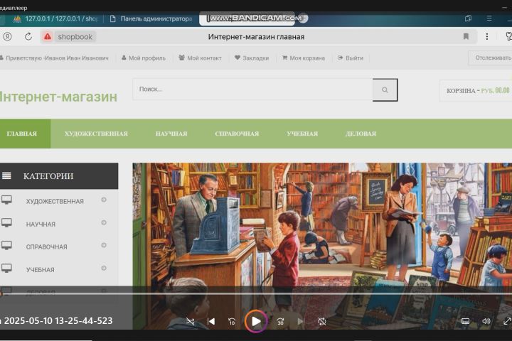Select Художественная in categories list
The height and width of the screenshot is (341, 512).
click(55, 201)
